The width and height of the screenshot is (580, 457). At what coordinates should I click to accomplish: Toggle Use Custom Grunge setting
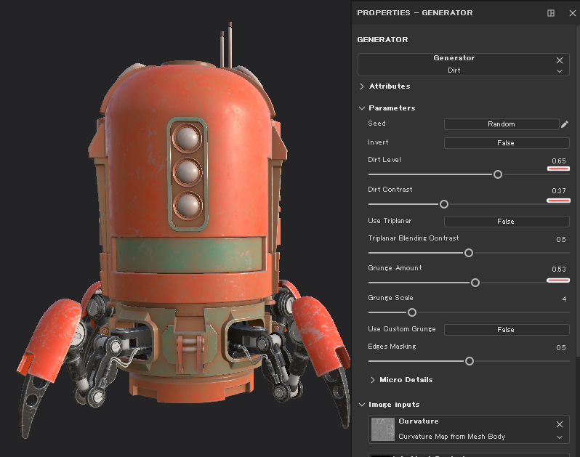click(x=506, y=330)
